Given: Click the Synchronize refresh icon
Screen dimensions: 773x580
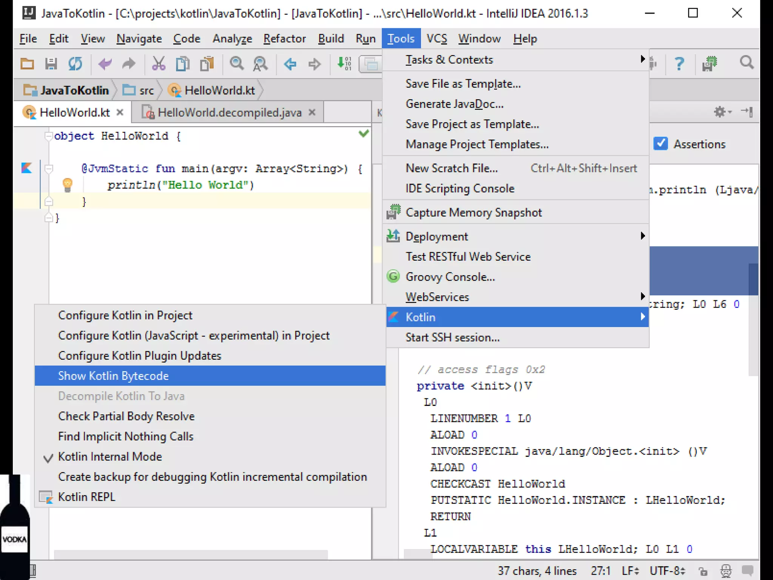Looking at the screenshot, I should [x=75, y=64].
